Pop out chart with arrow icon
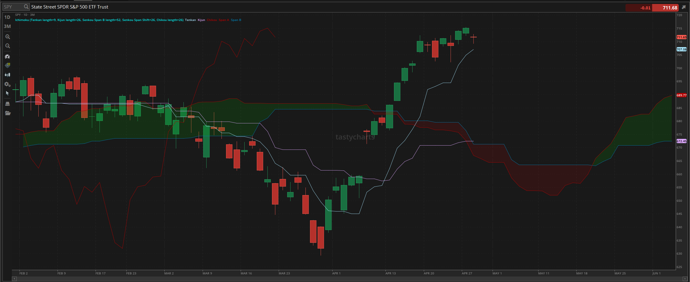 click(x=684, y=7)
